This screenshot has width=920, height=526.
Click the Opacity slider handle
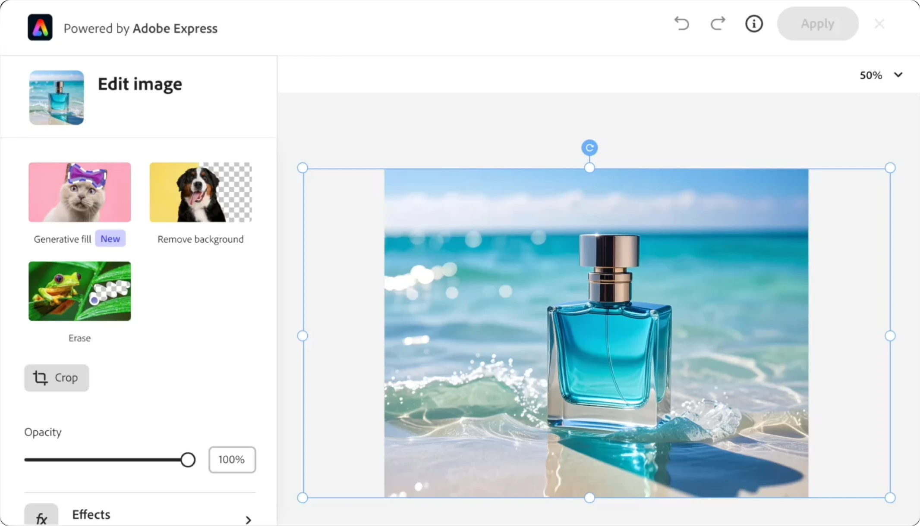(188, 460)
